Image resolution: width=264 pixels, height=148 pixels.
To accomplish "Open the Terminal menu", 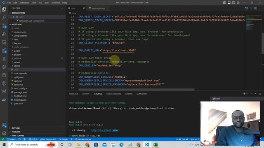I will (x=56, y=2).
